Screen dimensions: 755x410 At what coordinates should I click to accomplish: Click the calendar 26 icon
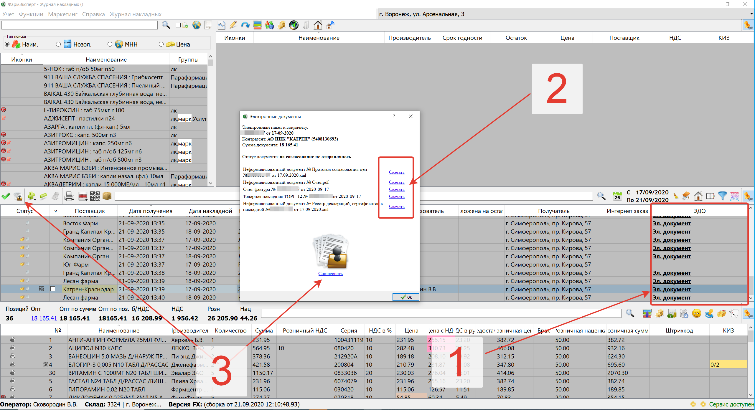[x=617, y=196]
